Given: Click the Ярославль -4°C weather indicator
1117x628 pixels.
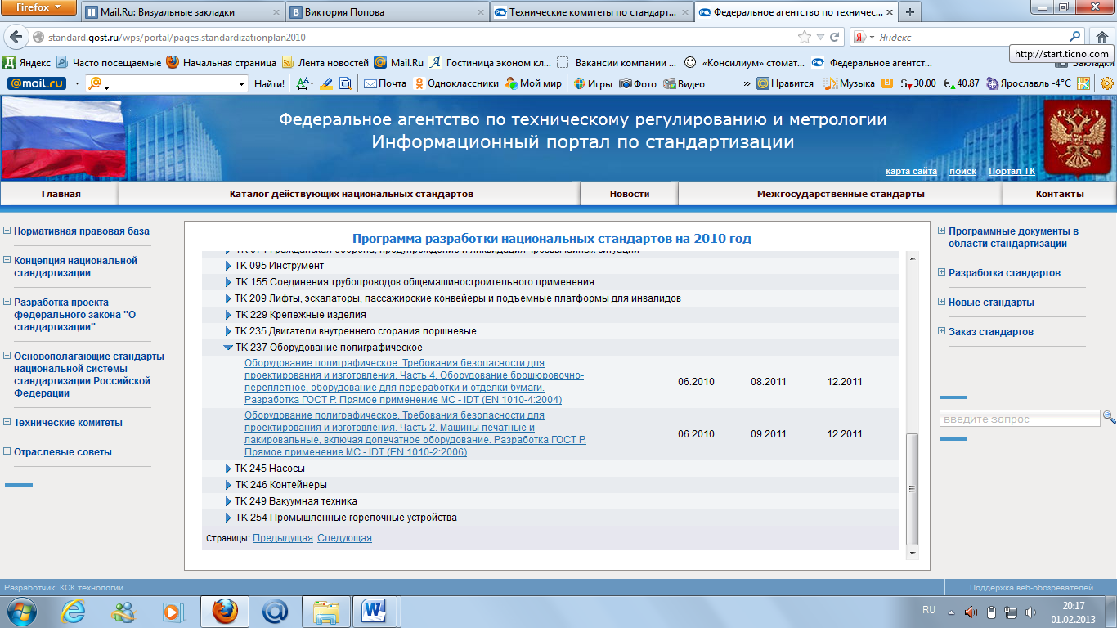Looking at the screenshot, I should tap(1030, 83).
